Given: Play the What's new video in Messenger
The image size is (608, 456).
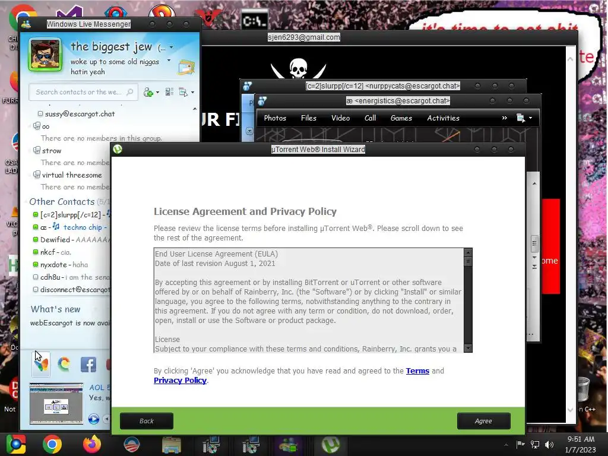Looking at the screenshot, I should click(x=93, y=419).
